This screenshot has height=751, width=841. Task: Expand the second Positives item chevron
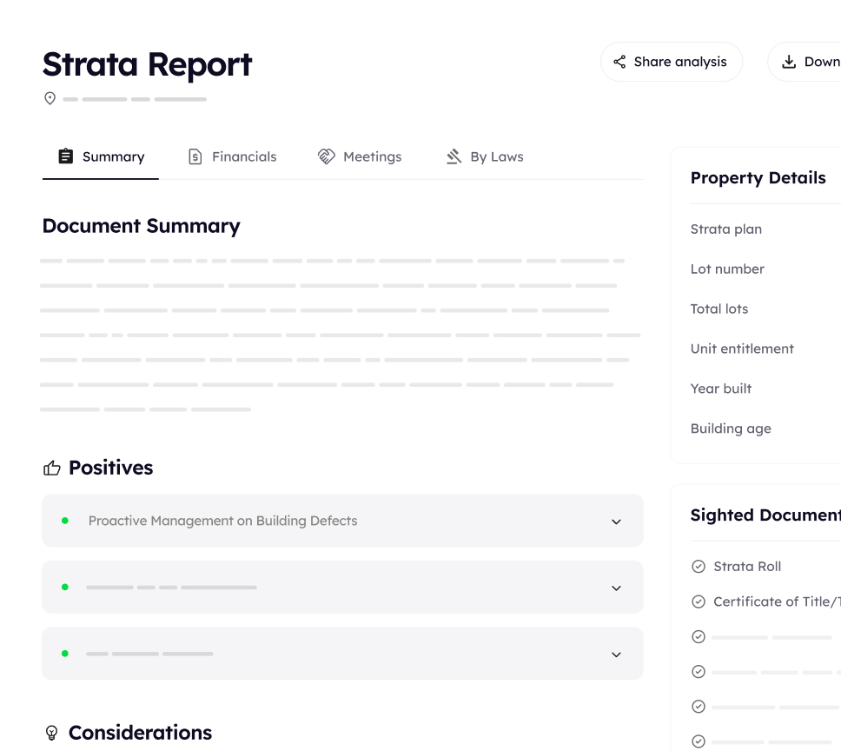[x=616, y=588]
